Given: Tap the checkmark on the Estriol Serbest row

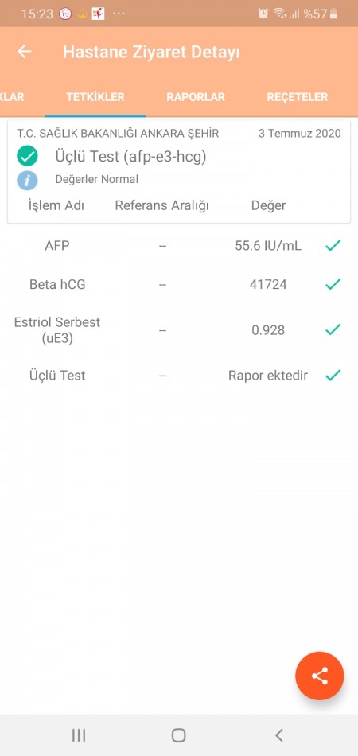Looking at the screenshot, I should 333,329.
